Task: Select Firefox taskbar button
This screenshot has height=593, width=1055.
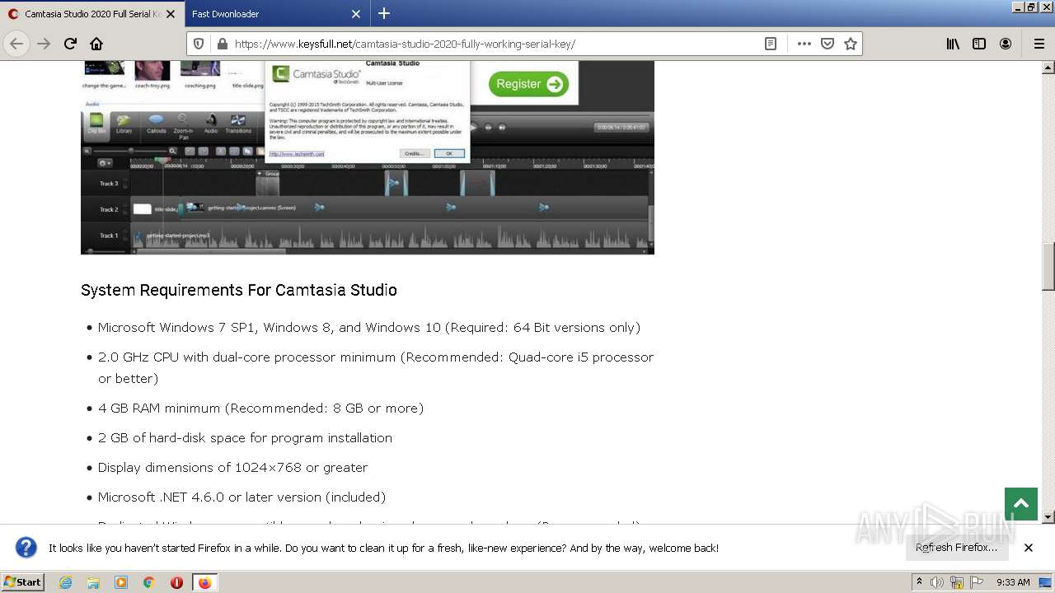Action: point(204,582)
